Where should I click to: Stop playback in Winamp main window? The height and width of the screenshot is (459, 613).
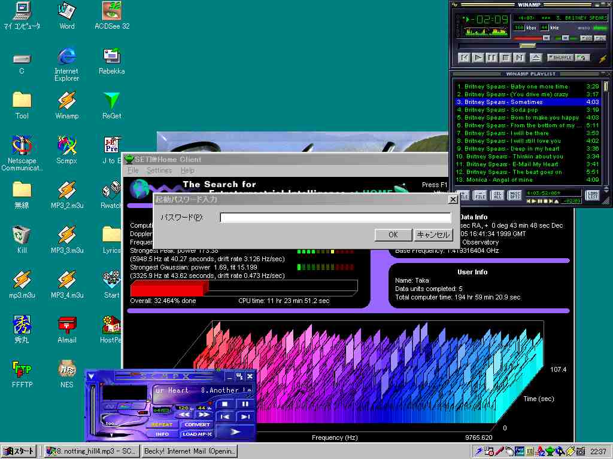click(x=505, y=58)
